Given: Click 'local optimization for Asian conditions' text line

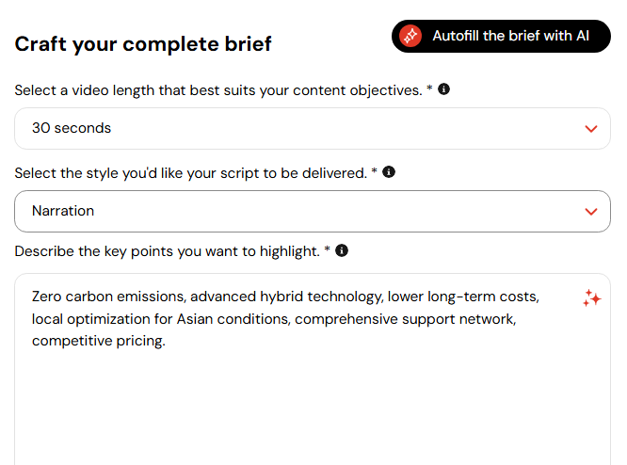Looking at the screenshot, I should tap(161, 319).
